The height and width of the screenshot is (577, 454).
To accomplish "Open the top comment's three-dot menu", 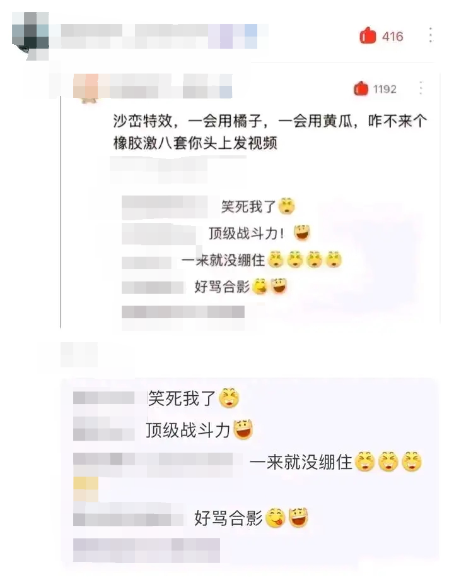I will point(431,35).
